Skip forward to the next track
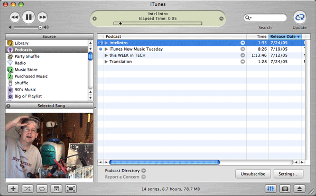 tap(42, 17)
